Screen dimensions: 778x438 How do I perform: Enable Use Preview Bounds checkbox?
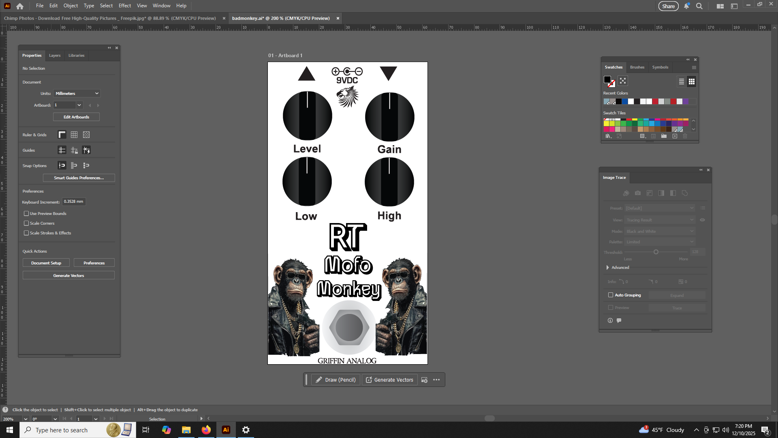pos(26,214)
